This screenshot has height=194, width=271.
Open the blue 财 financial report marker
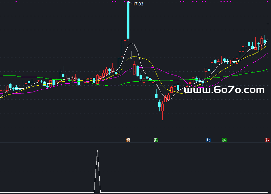click(209, 140)
